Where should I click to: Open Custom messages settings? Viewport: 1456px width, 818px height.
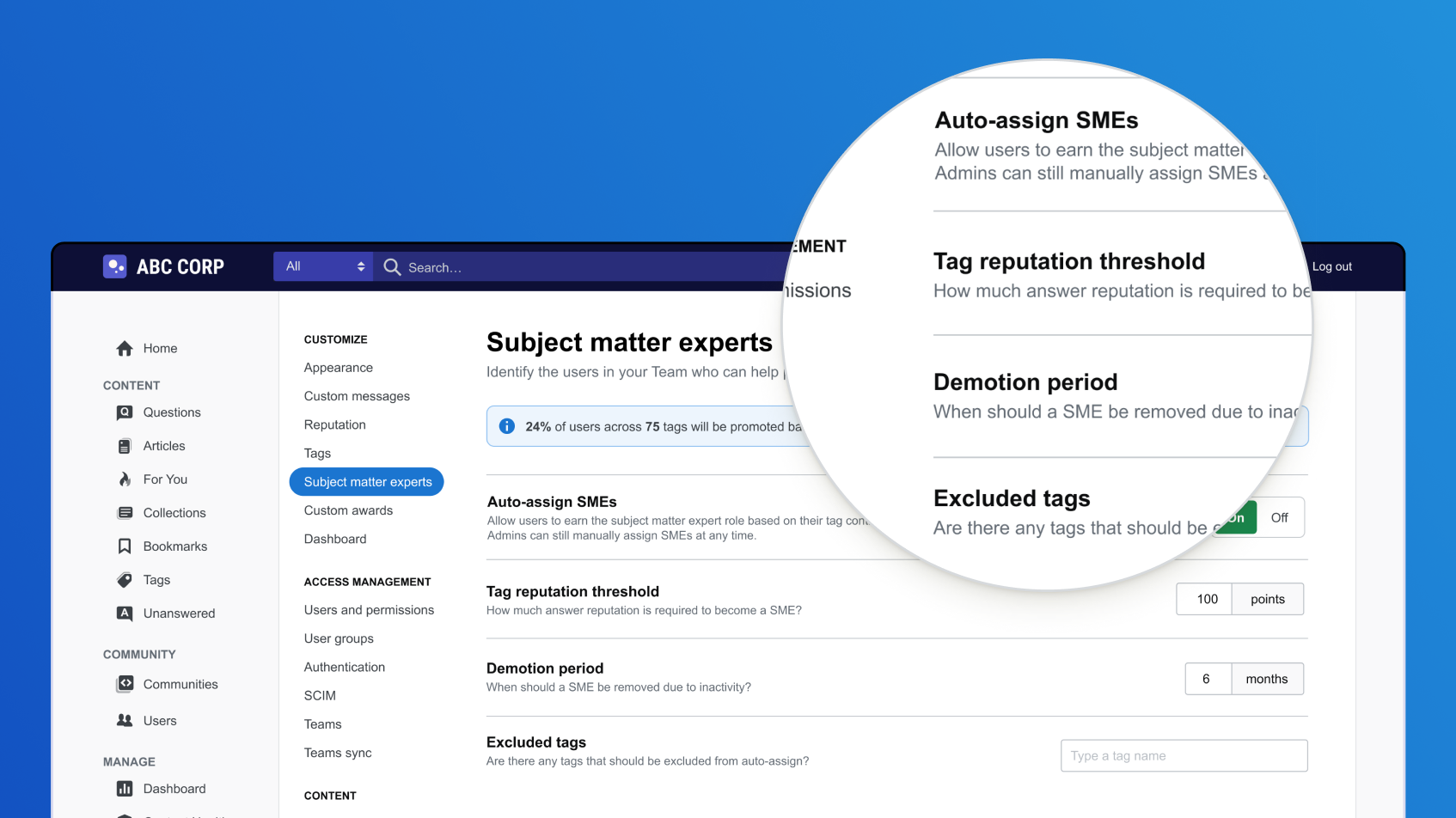pos(357,396)
